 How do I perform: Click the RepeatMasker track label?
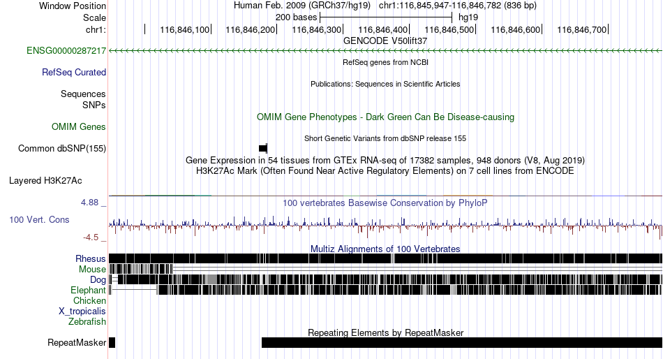click(x=77, y=342)
